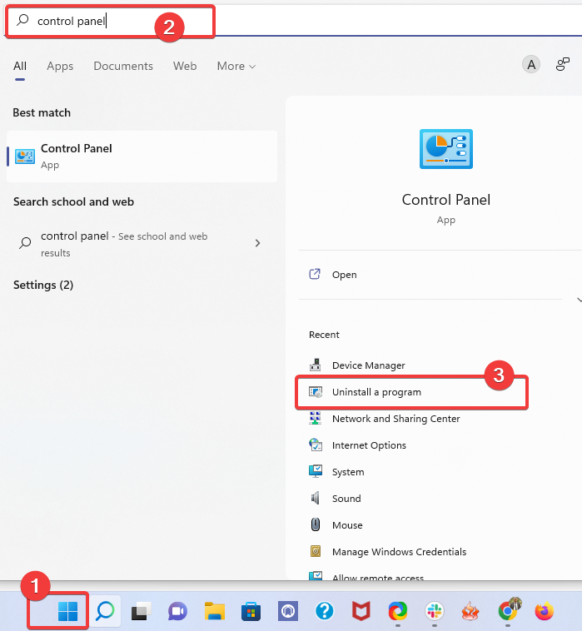Expand the actions list chevron beside Open
Viewport: 582px width, 631px height.
pyautogui.click(x=579, y=300)
